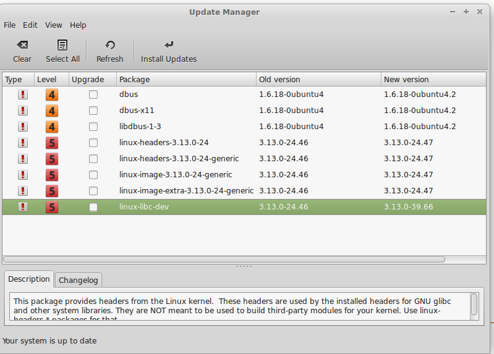
Task: Sort by the Type column header
Action: click(19, 79)
